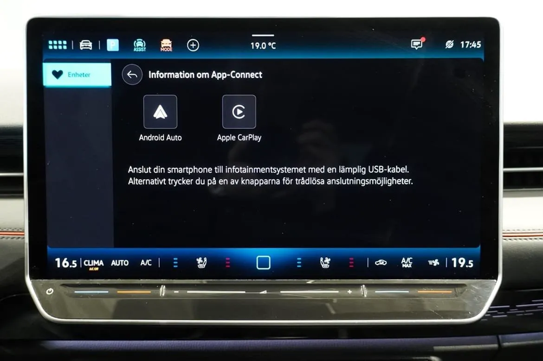Tap the right orange temperature touch strip
The height and width of the screenshot is (361, 543).
click(434, 292)
